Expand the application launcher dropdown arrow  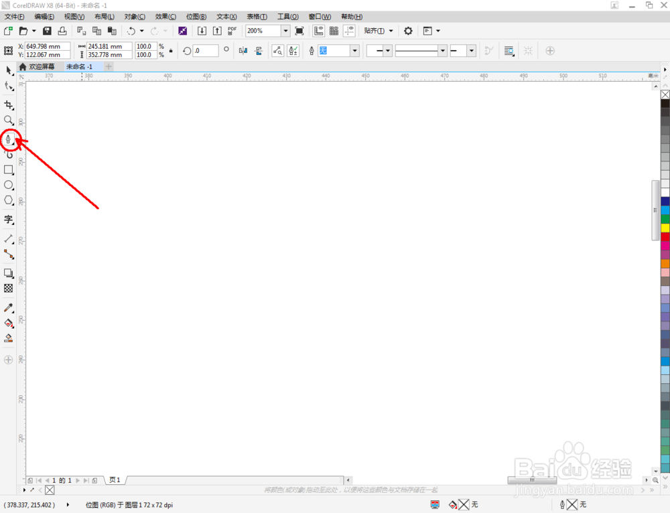438,31
